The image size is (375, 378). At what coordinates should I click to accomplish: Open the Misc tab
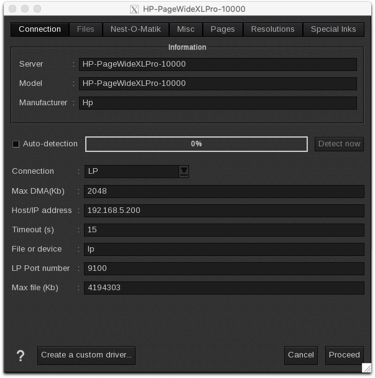pos(186,29)
